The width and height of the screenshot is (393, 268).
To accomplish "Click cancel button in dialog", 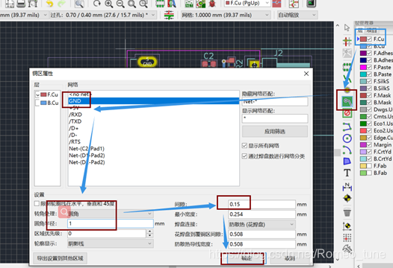I will click(x=290, y=258).
